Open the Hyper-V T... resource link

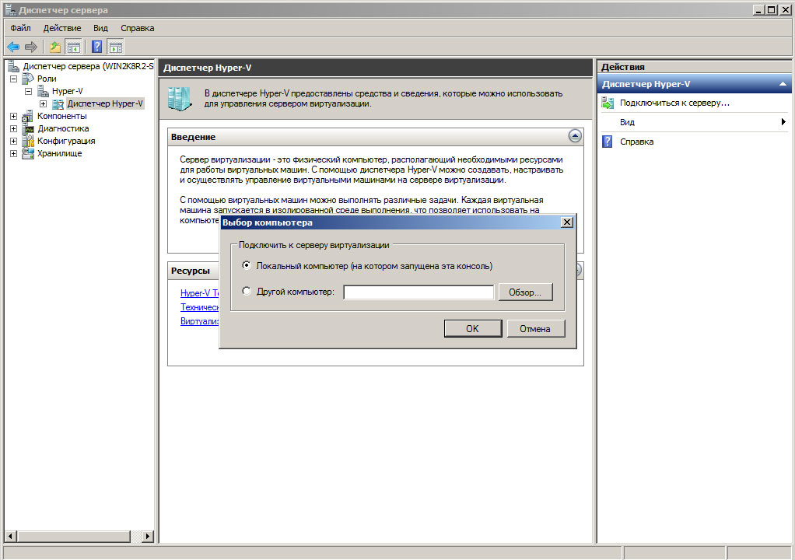pos(200,293)
